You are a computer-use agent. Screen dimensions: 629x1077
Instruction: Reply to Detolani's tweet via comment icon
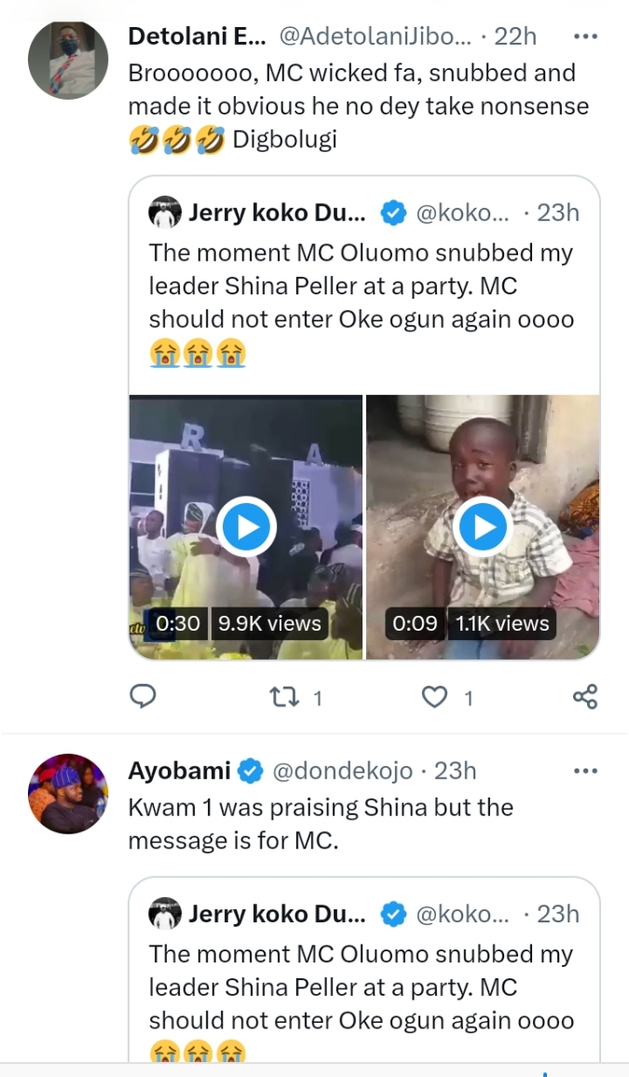143,696
